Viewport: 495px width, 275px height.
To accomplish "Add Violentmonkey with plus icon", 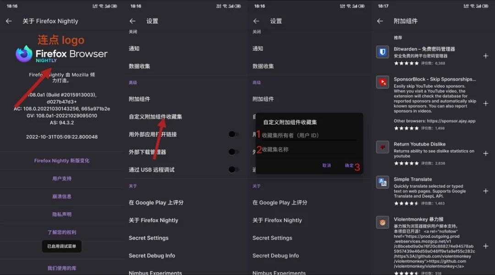I will coord(485,246).
